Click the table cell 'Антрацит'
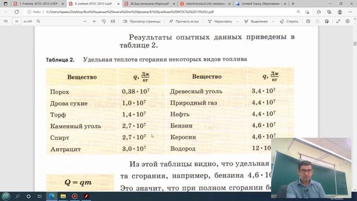The height and width of the screenshot is (201, 357). [x=65, y=149]
